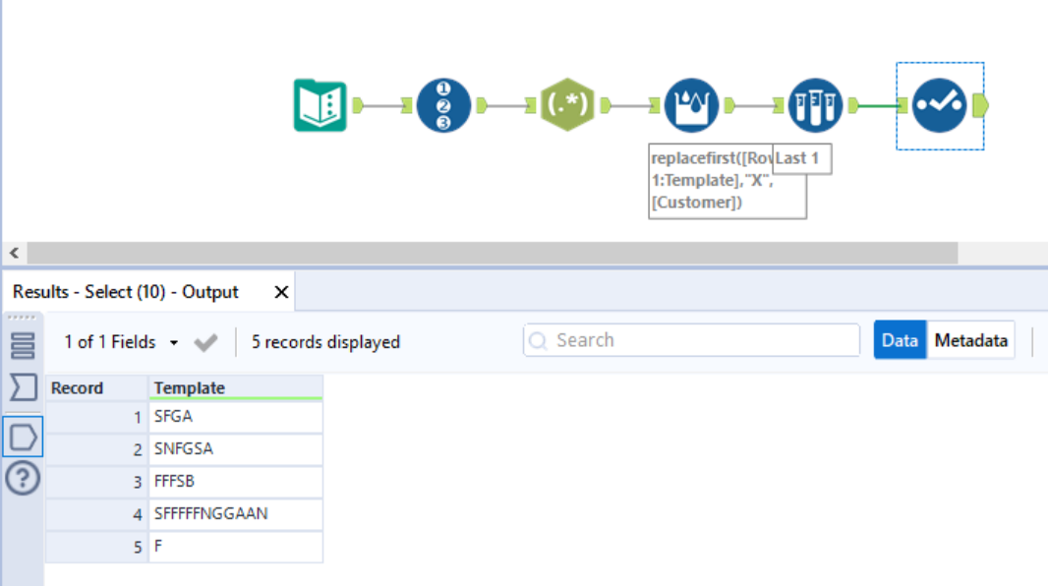
Task: Click the Select tool with checkmark
Action: point(939,105)
